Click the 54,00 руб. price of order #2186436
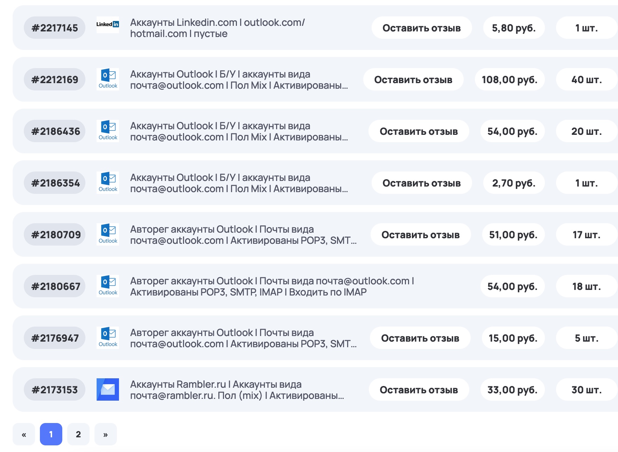 pos(512,131)
